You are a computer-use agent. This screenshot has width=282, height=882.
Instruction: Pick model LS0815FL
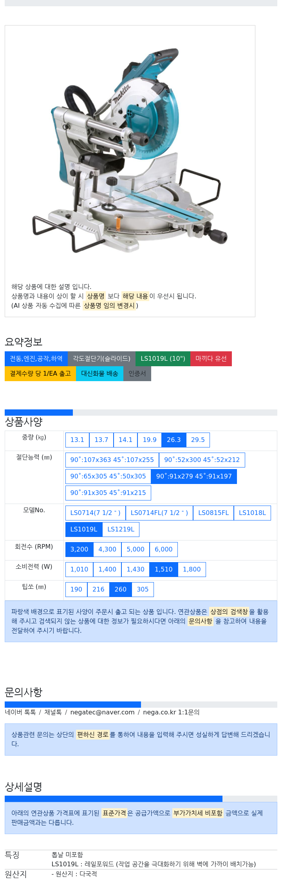(213, 513)
